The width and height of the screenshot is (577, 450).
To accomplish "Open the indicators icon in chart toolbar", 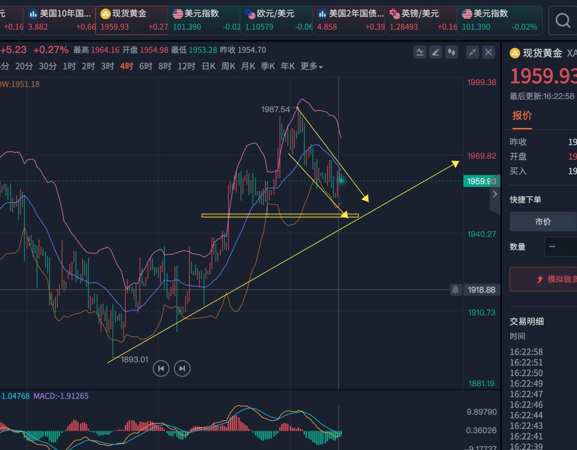I will coord(420,52).
